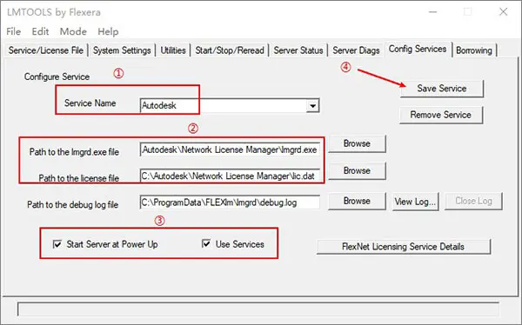The height and width of the screenshot is (325, 522).
Task: Click the Save Service button
Action: [x=442, y=89]
